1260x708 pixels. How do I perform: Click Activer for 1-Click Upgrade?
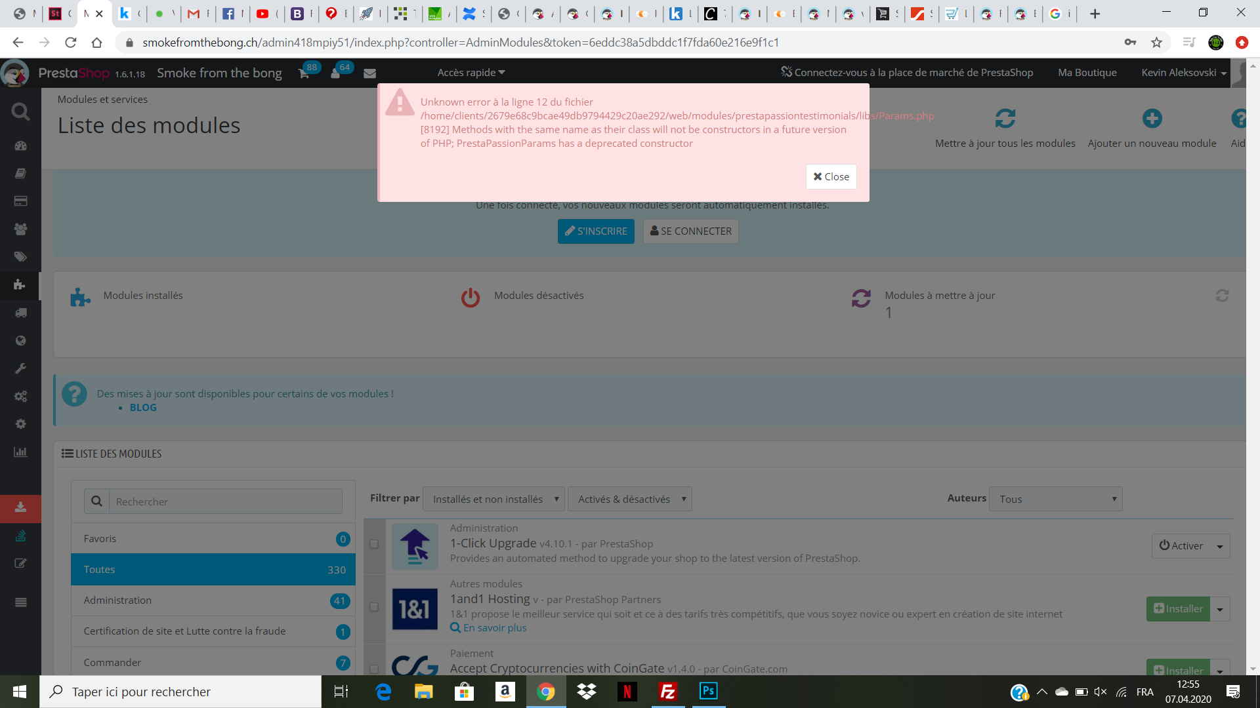pyautogui.click(x=1181, y=546)
